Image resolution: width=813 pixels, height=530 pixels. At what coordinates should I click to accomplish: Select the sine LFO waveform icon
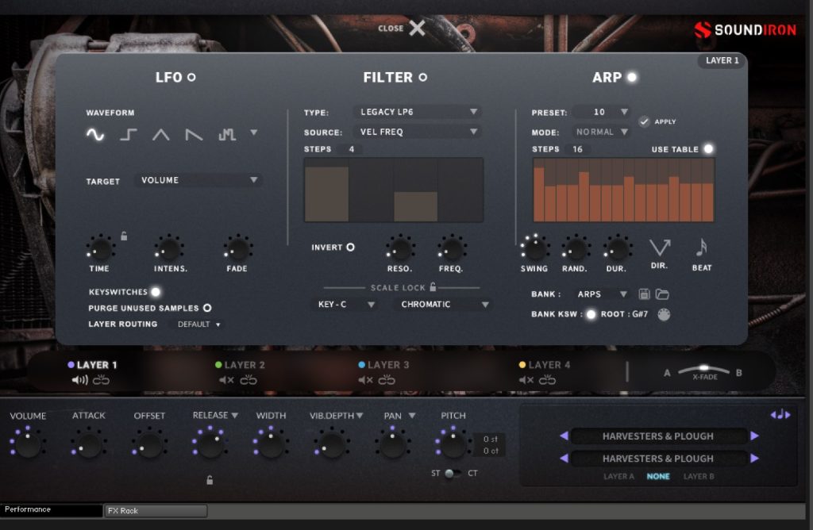tap(95, 135)
